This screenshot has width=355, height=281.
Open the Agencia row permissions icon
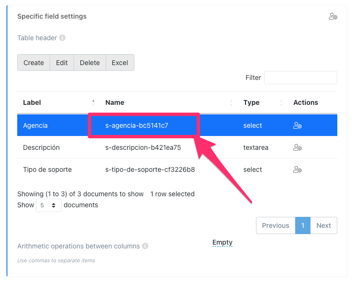297,126
